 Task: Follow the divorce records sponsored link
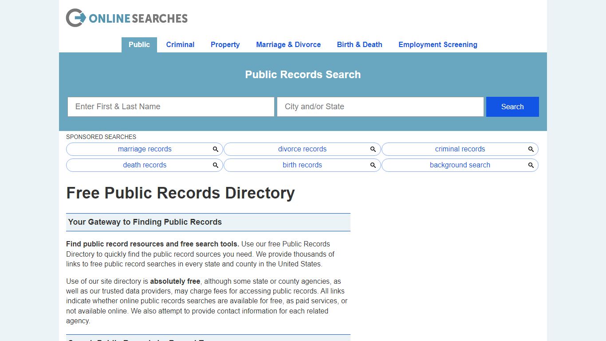[302, 149]
